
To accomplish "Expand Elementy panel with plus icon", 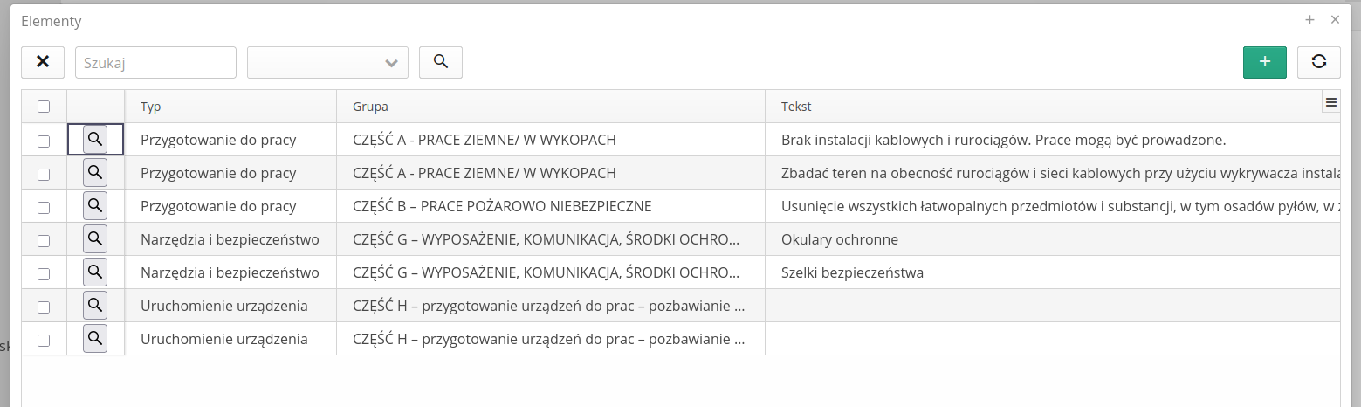I will pos(1309,20).
